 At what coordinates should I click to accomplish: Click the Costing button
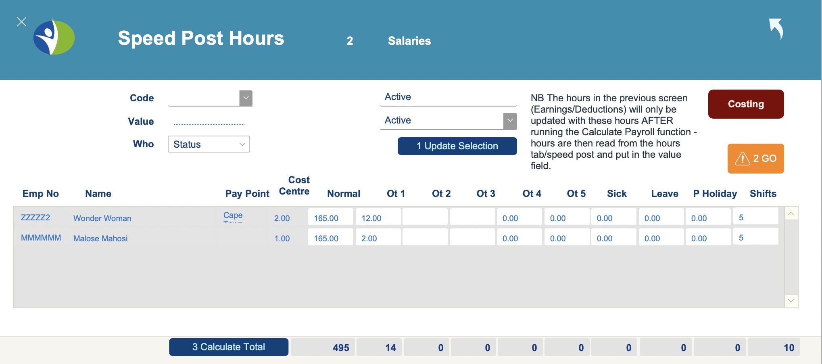point(746,104)
